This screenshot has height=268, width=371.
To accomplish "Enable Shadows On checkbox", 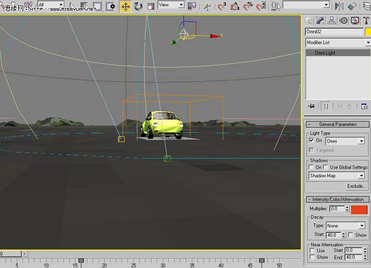I will point(311,167).
